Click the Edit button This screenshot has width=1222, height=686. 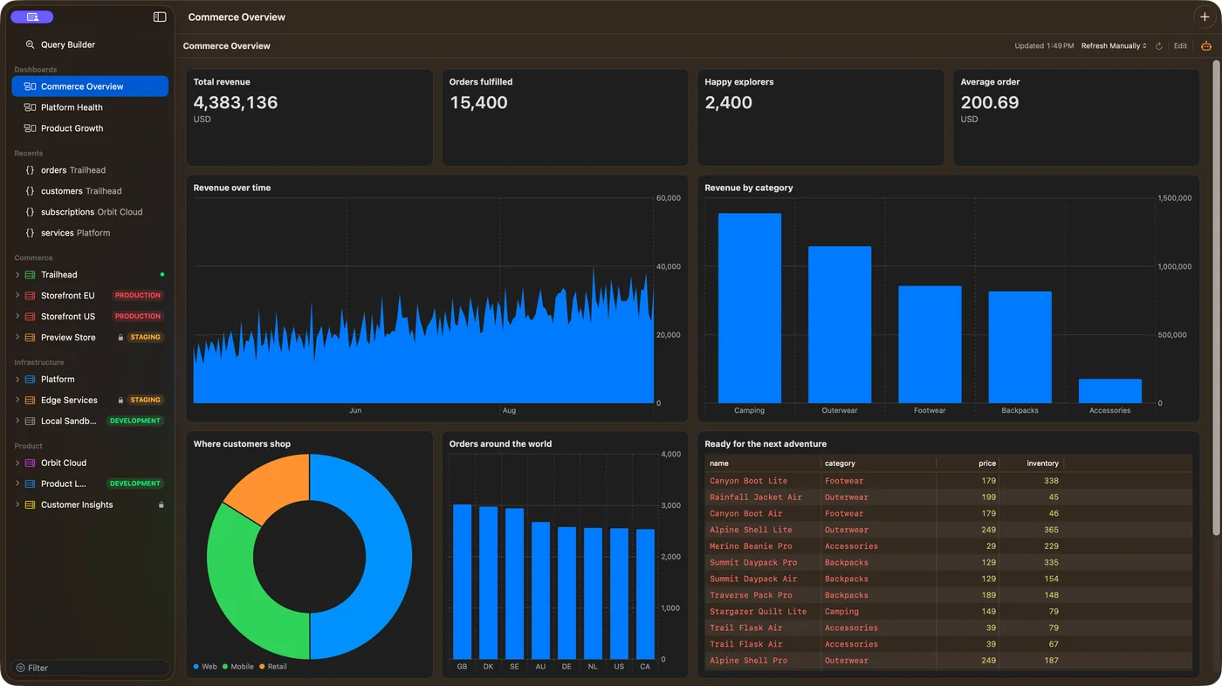[1180, 46]
